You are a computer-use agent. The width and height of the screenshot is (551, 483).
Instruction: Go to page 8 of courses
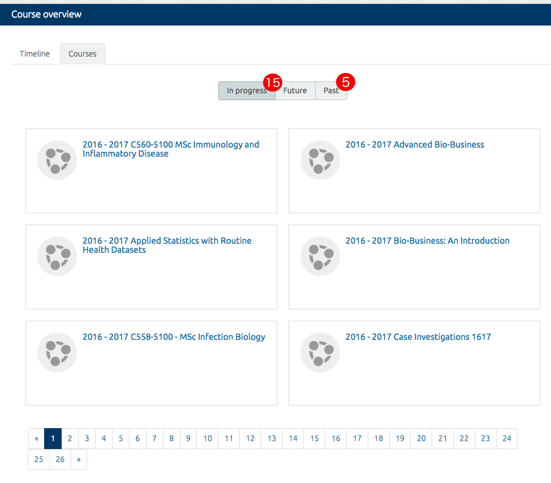click(x=171, y=438)
